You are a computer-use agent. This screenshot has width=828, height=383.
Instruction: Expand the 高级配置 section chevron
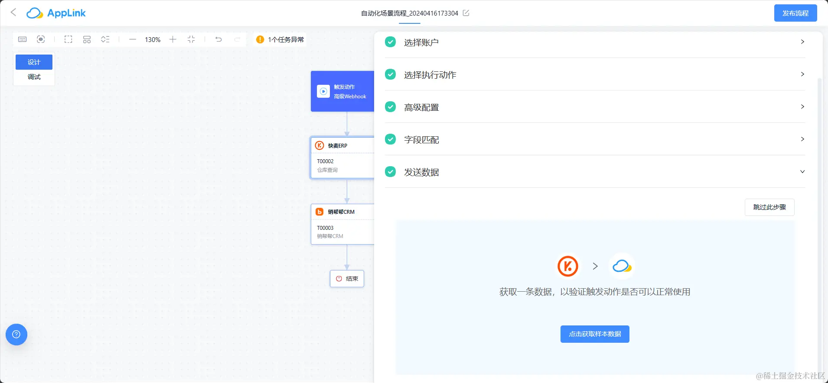click(x=802, y=107)
